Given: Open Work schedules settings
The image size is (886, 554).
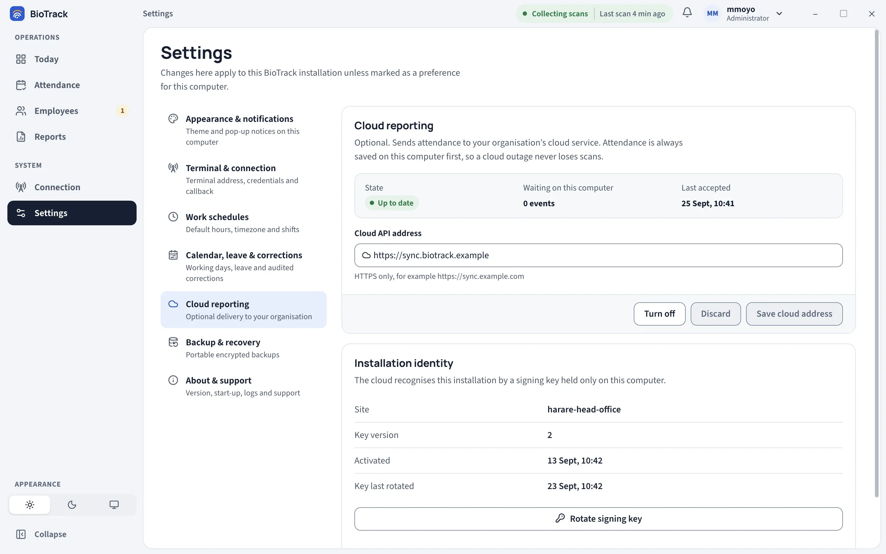Looking at the screenshot, I should [x=243, y=223].
